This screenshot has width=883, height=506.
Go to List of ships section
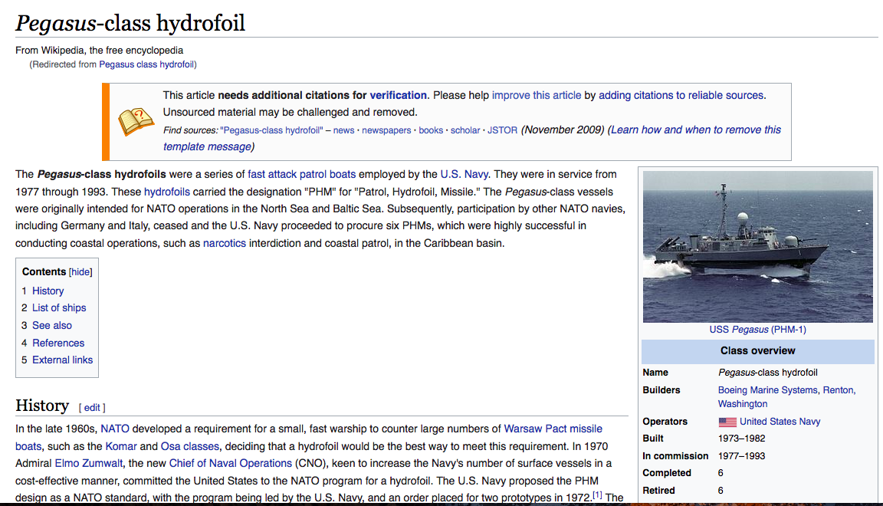59,307
